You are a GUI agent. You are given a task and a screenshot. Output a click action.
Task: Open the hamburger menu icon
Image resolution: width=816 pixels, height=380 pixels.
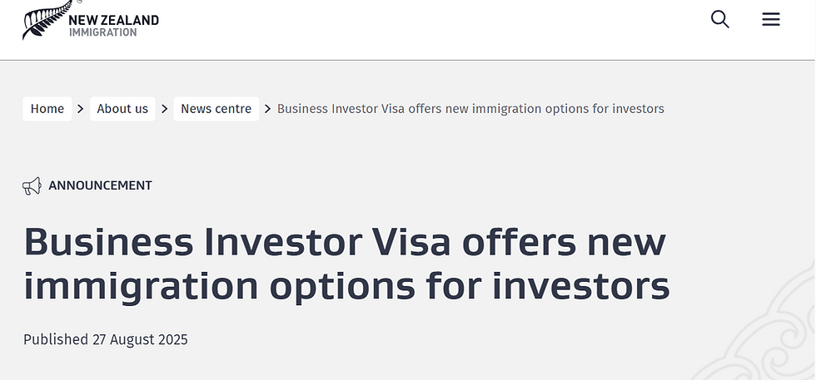click(771, 19)
